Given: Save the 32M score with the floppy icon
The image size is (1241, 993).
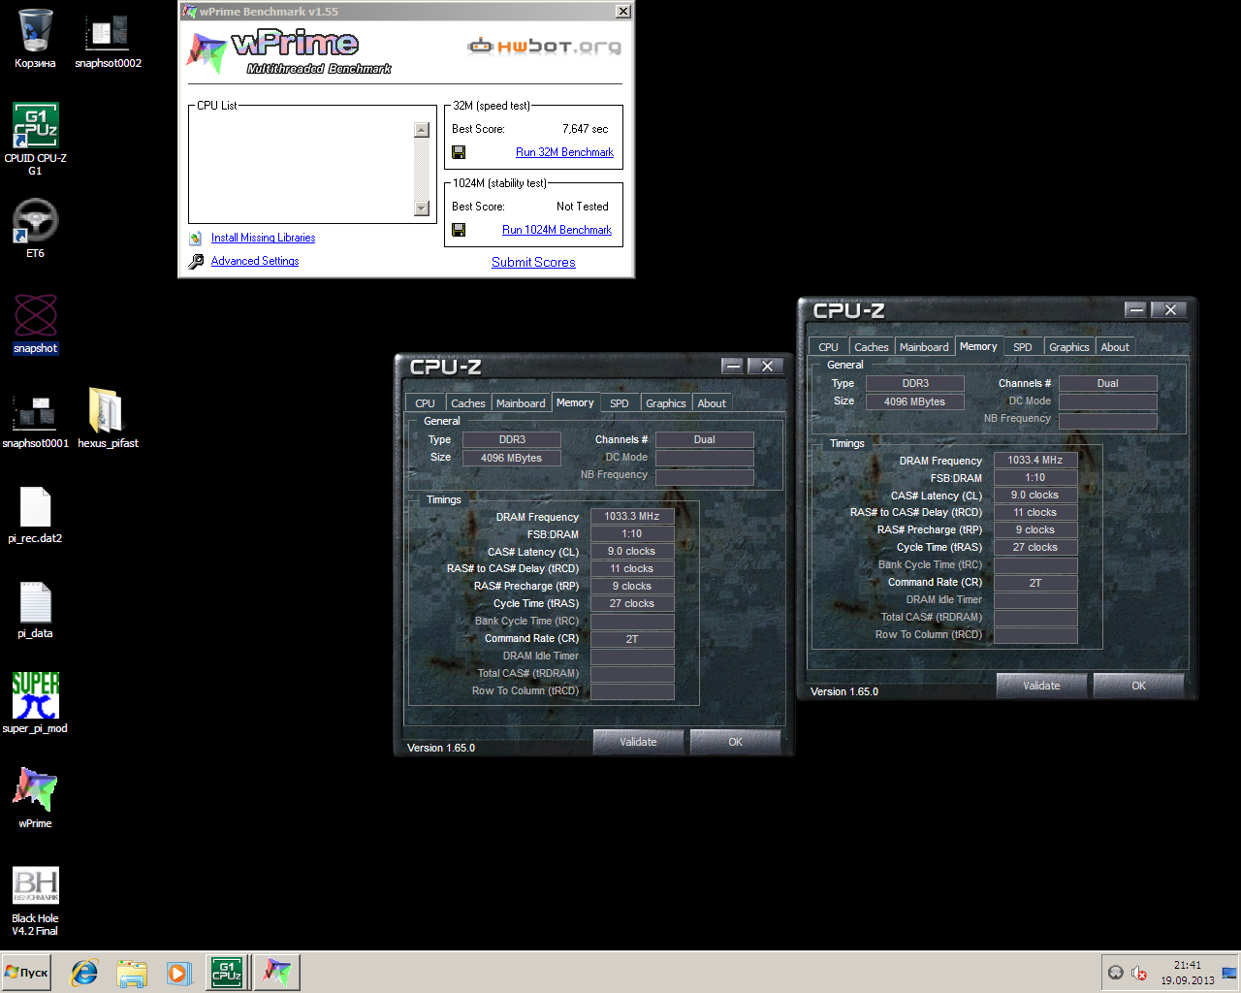Looking at the screenshot, I should (x=459, y=152).
